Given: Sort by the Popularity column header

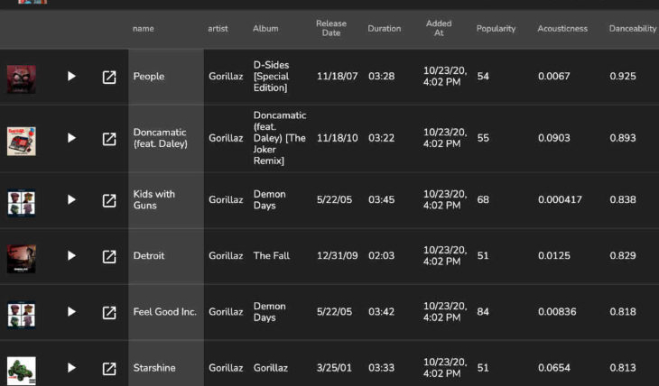Looking at the screenshot, I should pos(496,29).
